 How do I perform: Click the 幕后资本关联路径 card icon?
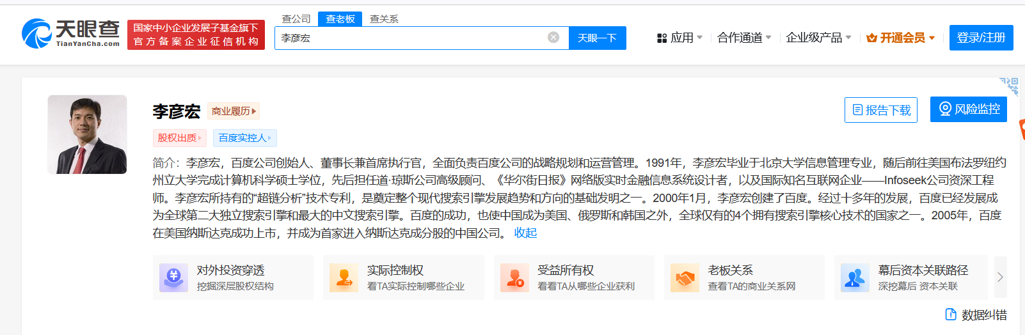coord(855,277)
